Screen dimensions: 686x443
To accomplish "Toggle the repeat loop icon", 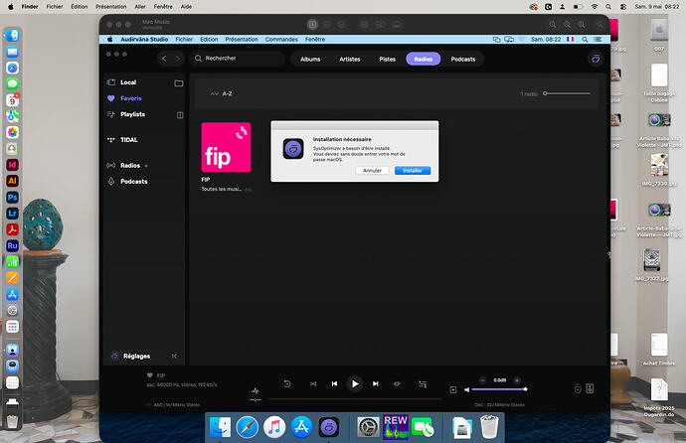I will [397, 383].
